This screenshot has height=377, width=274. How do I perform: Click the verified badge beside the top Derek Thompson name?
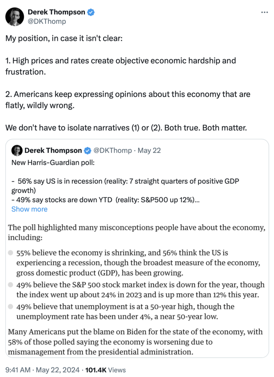(x=91, y=12)
